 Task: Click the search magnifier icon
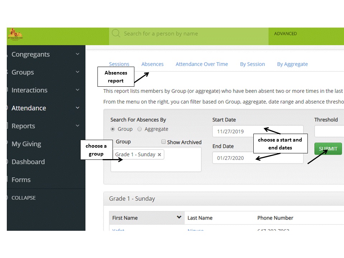116,33
